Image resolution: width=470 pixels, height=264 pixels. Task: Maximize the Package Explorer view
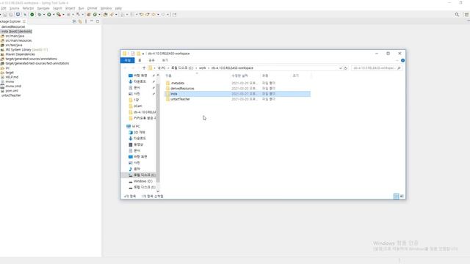coord(98,21)
